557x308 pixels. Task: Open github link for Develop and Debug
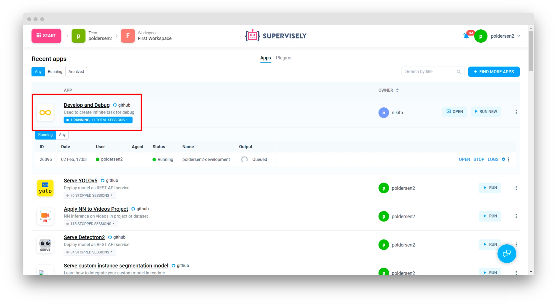pos(122,105)
